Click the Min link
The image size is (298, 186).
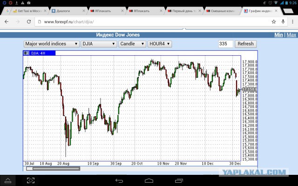coord(278,35)
